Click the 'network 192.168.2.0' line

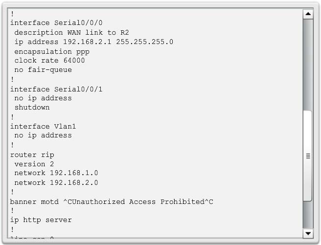(x=56, y=183)
